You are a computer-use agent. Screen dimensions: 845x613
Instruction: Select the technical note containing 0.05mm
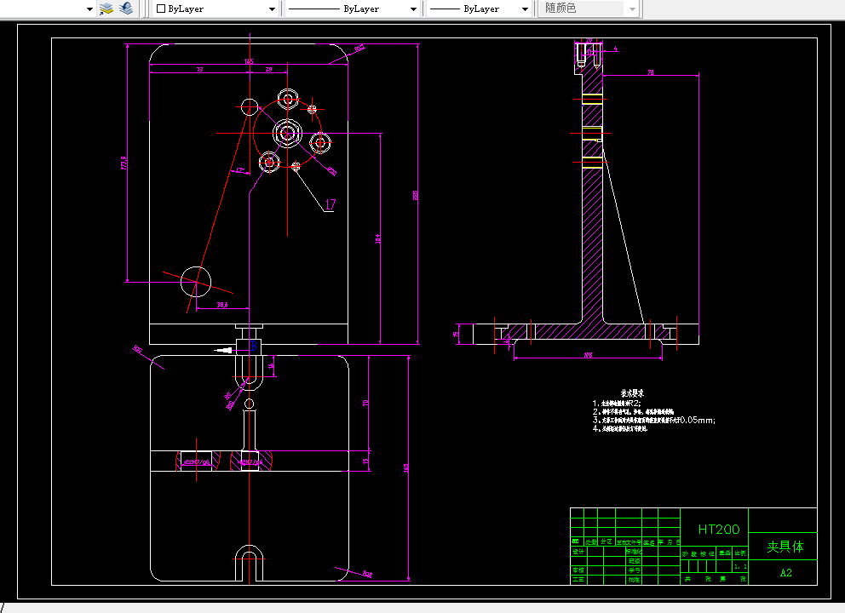point(656,420)
